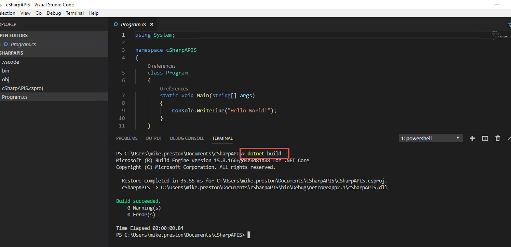Click the "Time Elapsed 00:00:00.84" terminal line
This screenshot has width=511, height=247.
[x=150, y=228]
